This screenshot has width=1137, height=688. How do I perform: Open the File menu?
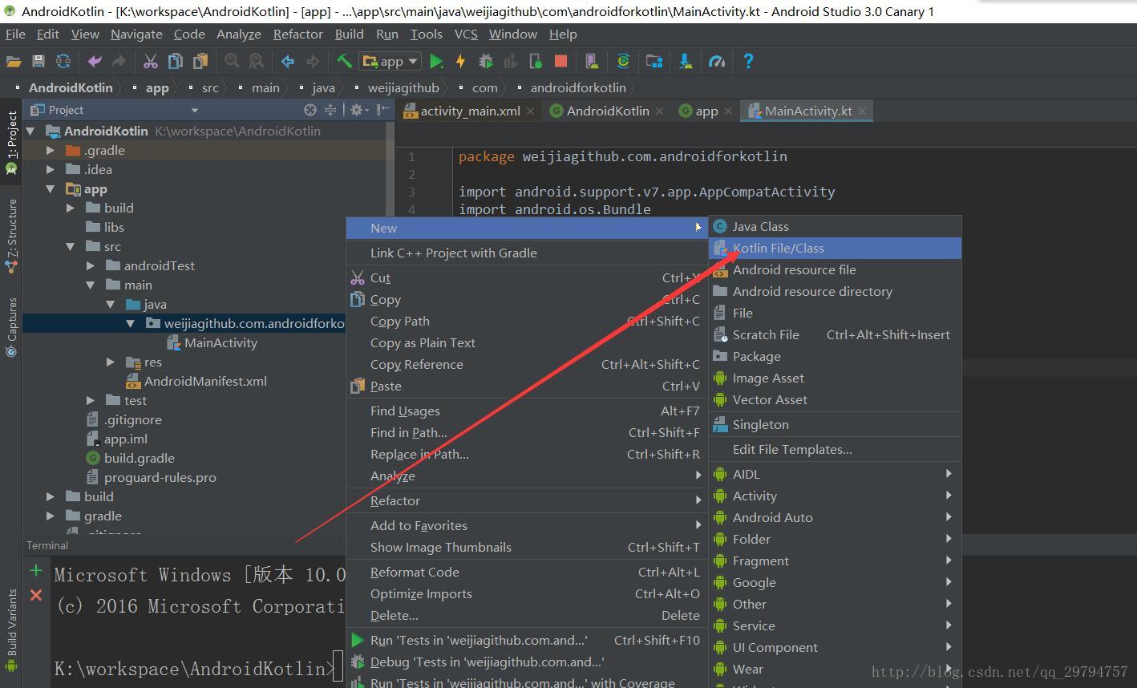point(15,34)
